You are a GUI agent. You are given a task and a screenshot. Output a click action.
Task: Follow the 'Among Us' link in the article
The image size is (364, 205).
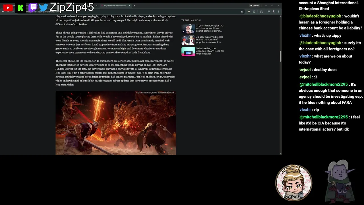point(133,36)
